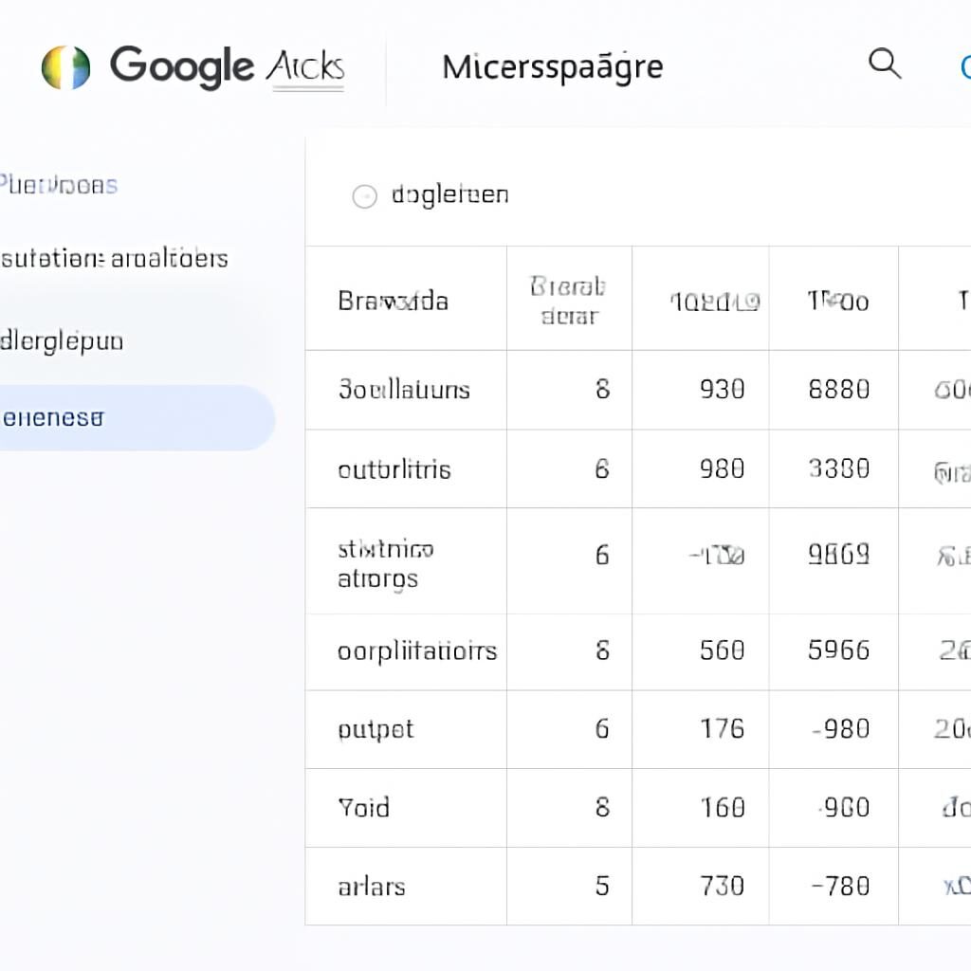Viewport: 971px width, 971px height.
Task: Click the round Google logo icon
Action: click(x=65, y=67)
